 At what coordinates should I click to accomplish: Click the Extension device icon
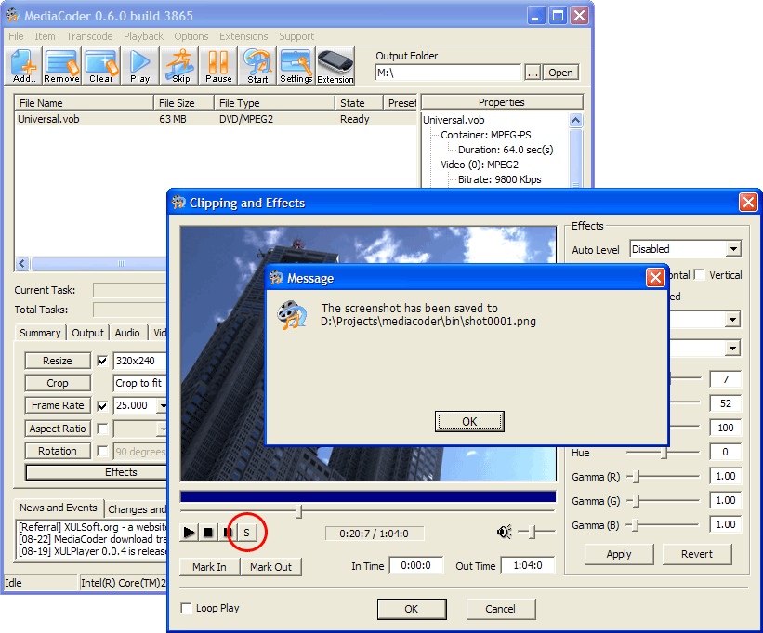[x=335, y=66]
